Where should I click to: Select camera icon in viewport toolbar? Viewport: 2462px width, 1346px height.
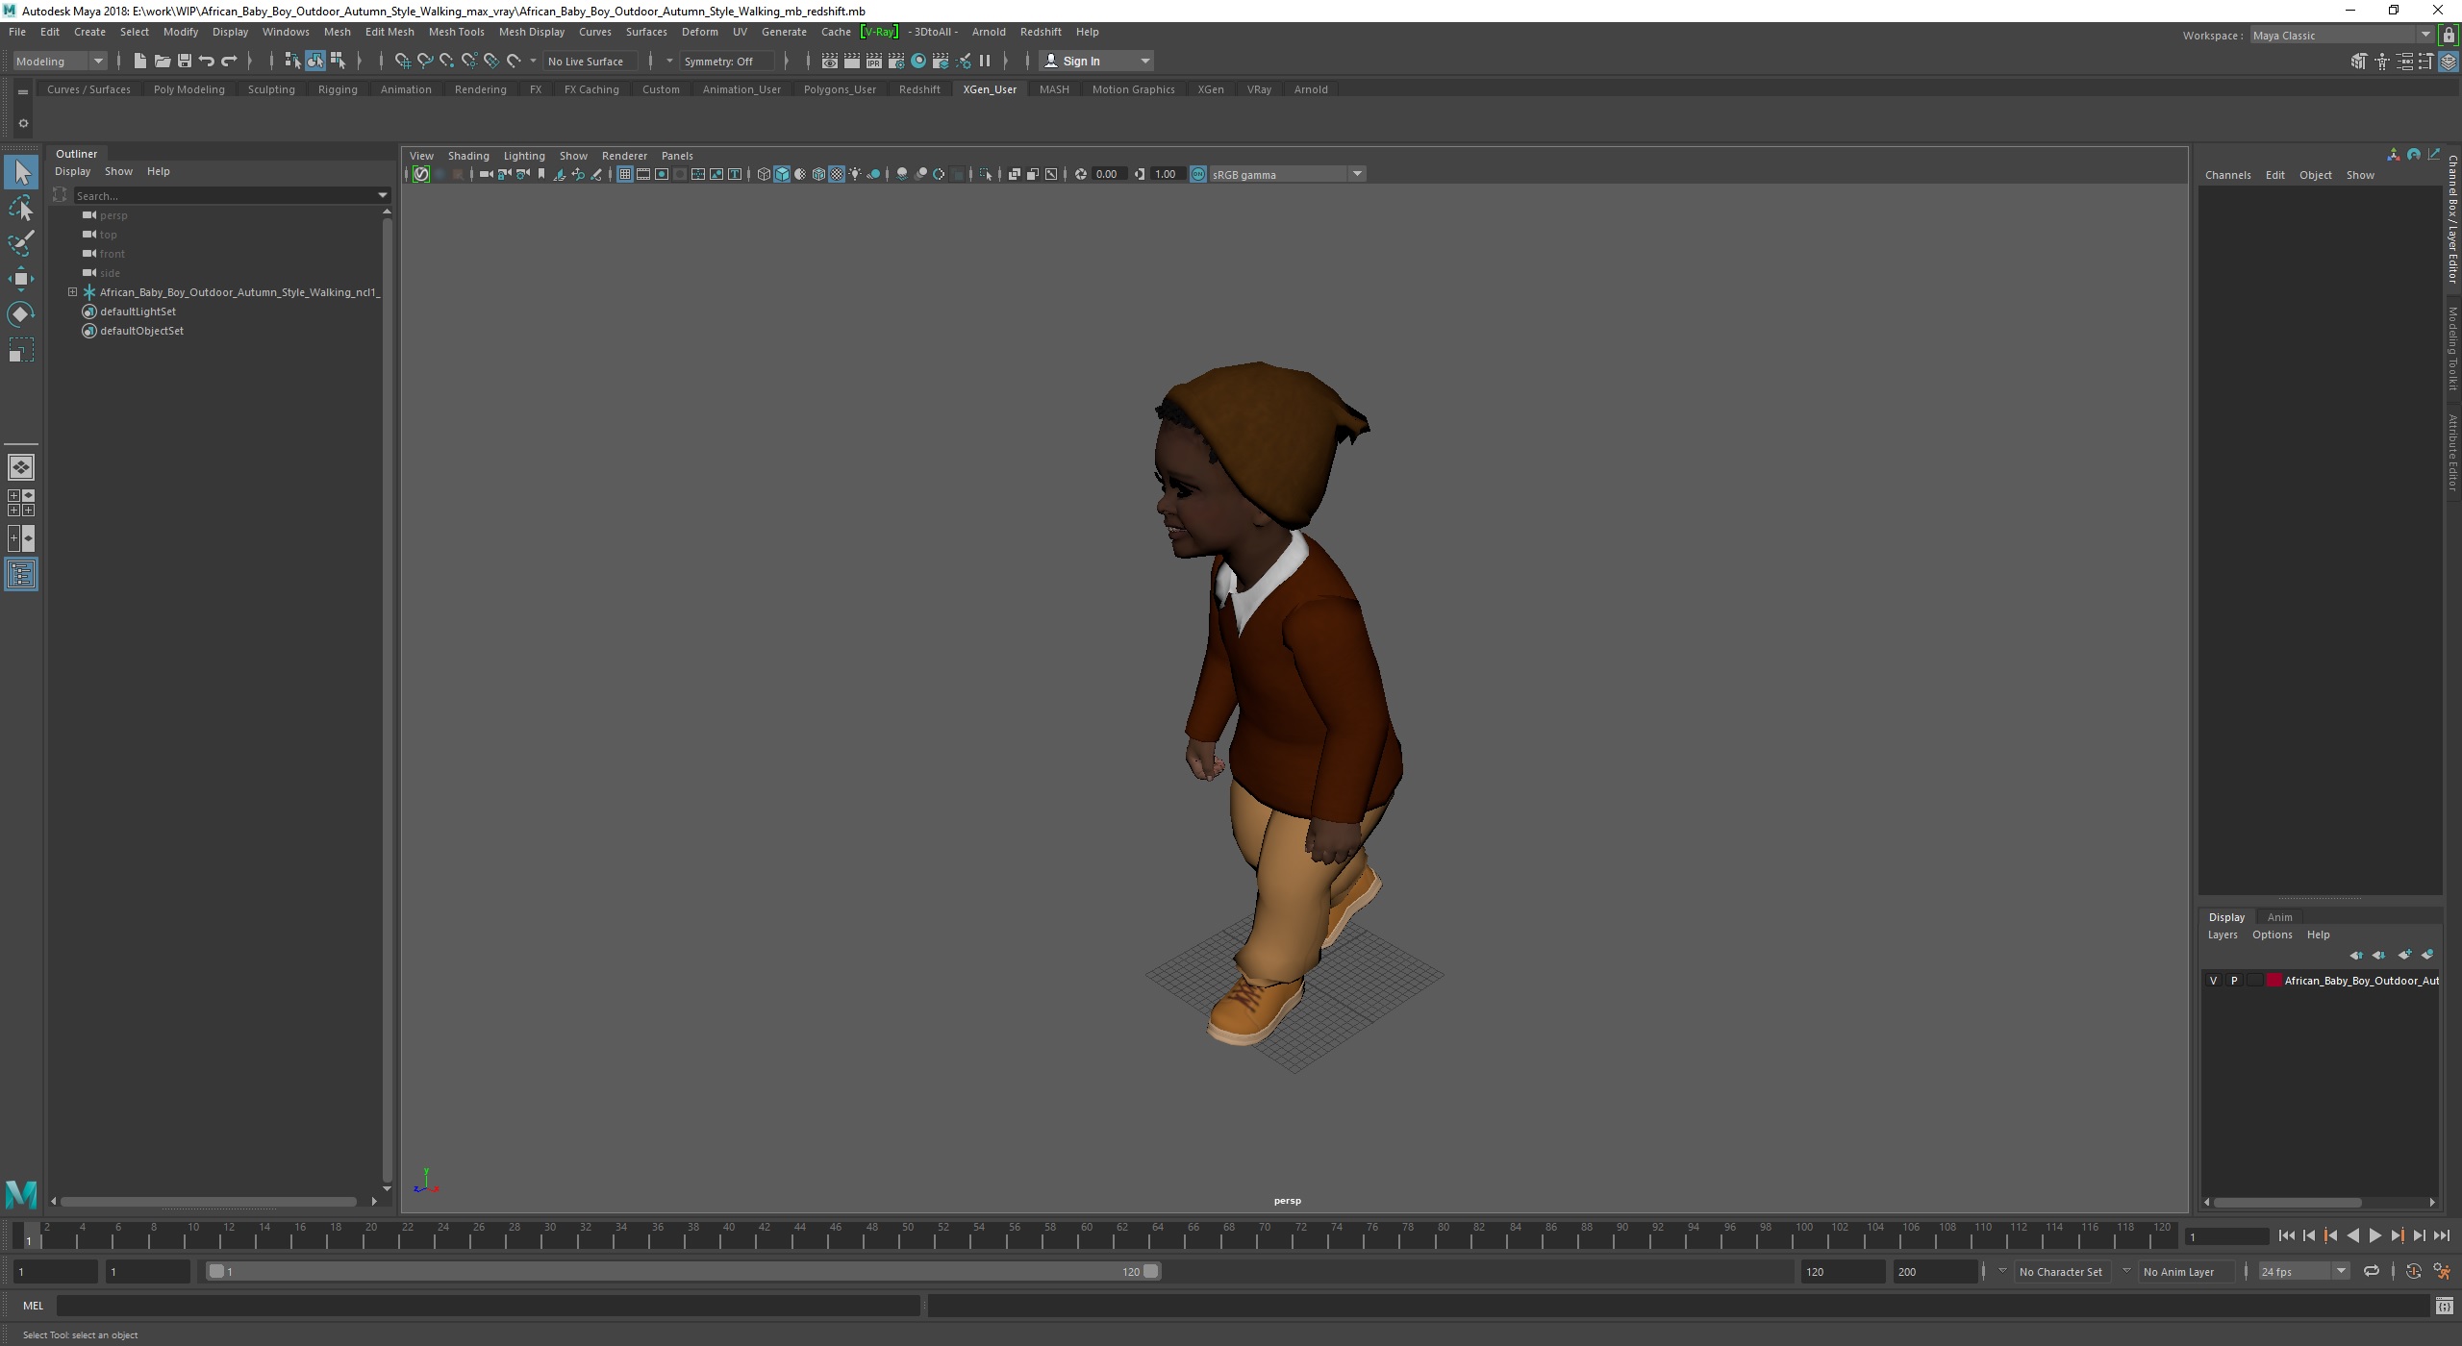(486, 174)
